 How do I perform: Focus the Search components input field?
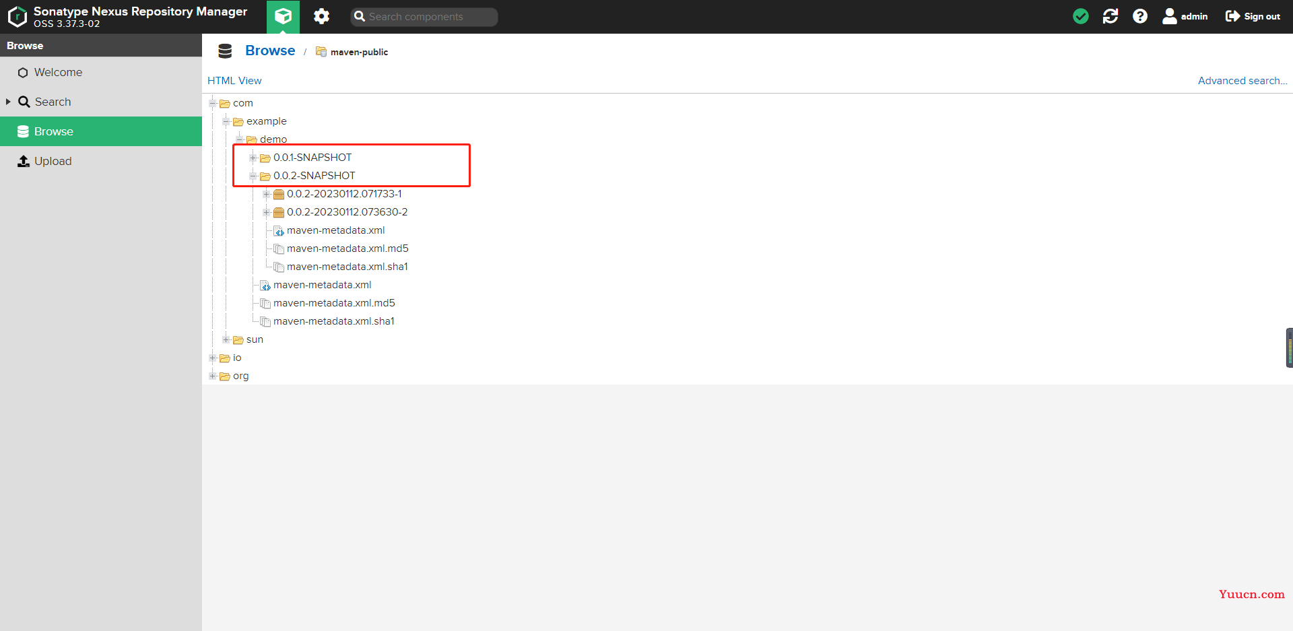point(424,17)
